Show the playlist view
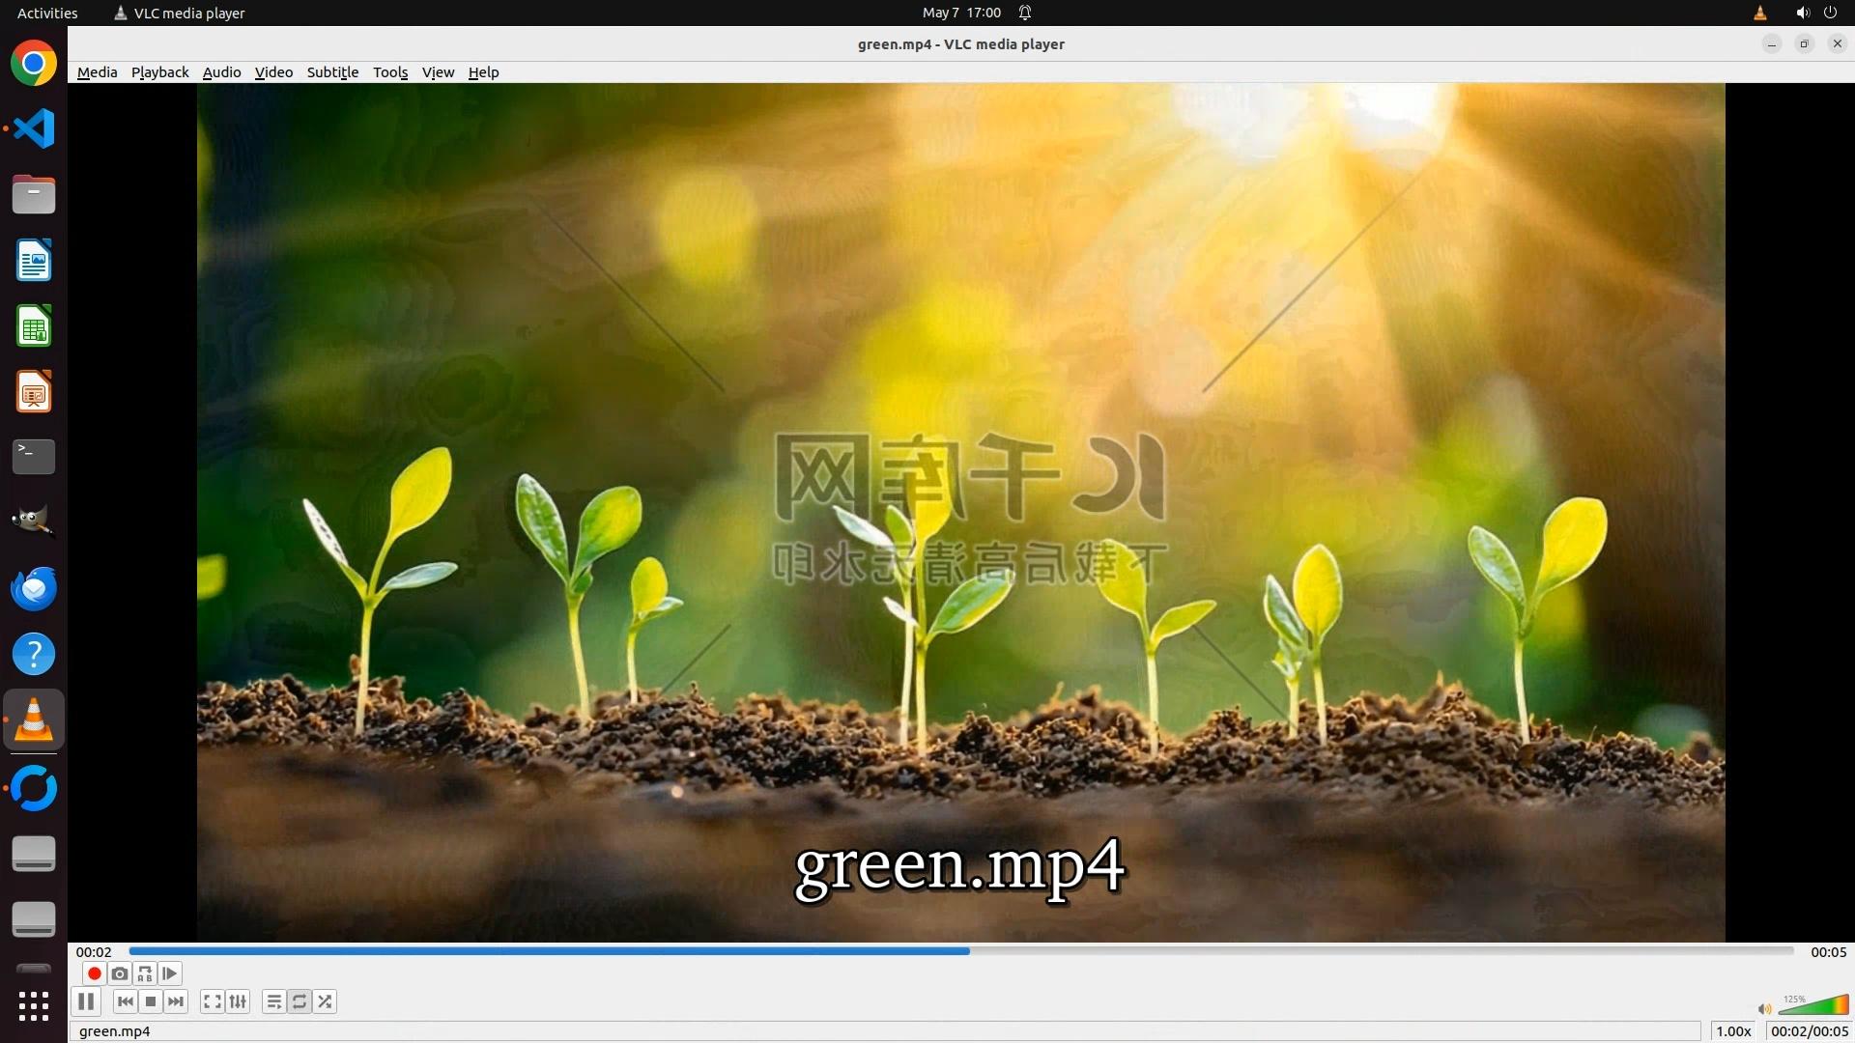This screenshot has height=1043, width=1855. pos(274,1001)
